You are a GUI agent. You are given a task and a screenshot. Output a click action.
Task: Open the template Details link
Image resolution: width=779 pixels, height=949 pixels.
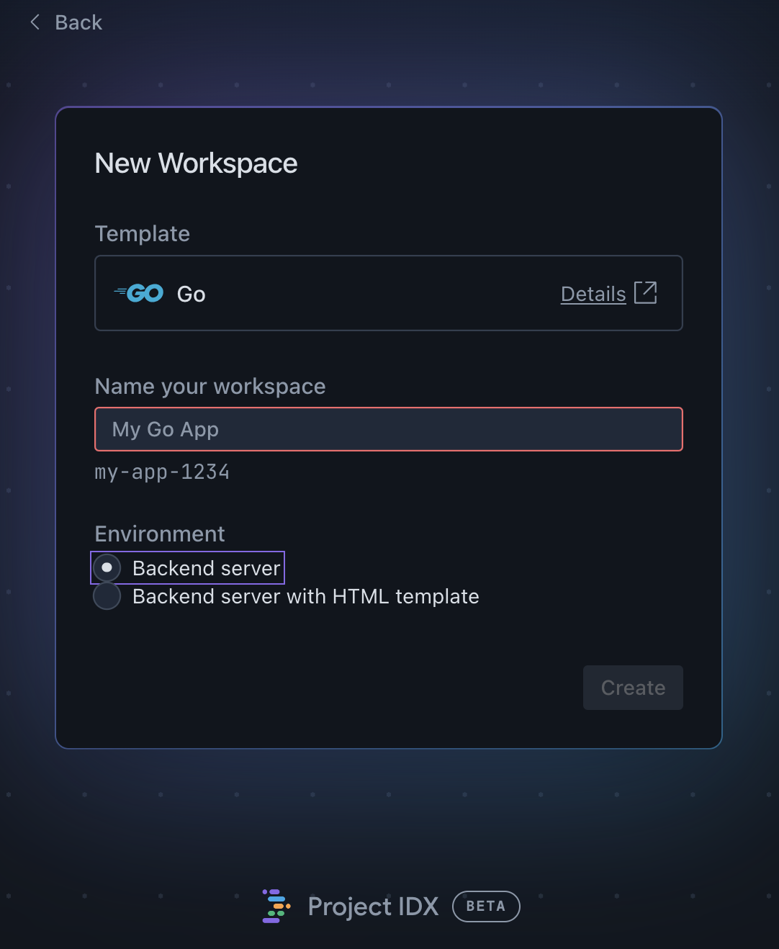coord(593,294)
